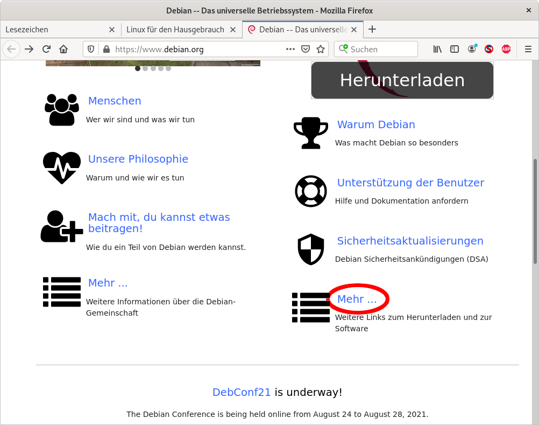Switch to Linux für den Hausgebrauch tab
Viewport: 539px width, 425px height.
click(181, 30)
